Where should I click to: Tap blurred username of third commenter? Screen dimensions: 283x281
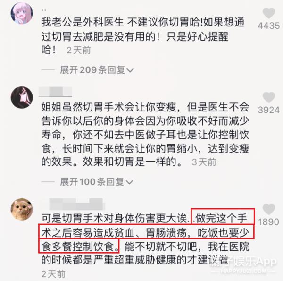pyautogui.click(x=77, y=204)
